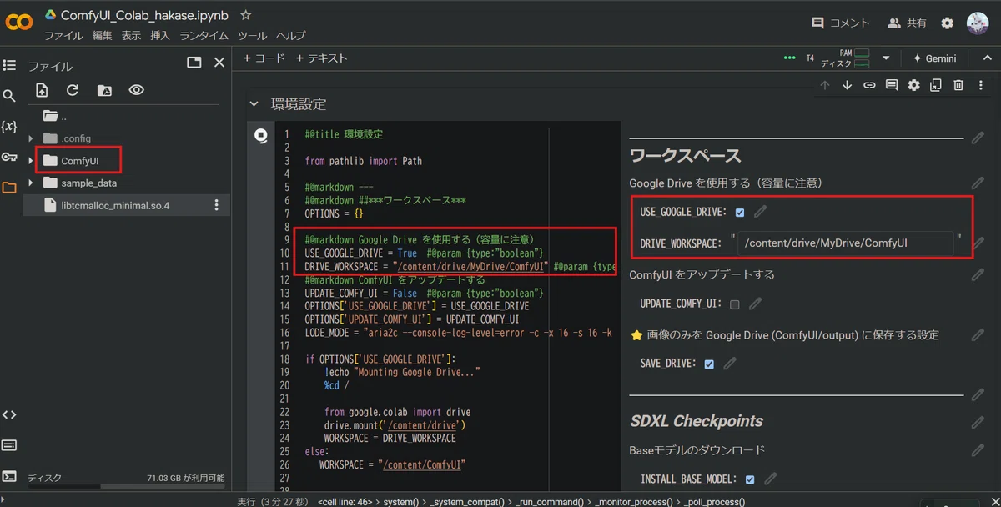Open the variables {x} panel
Screen dimensions: 1001x507
[x=9, y=127]
